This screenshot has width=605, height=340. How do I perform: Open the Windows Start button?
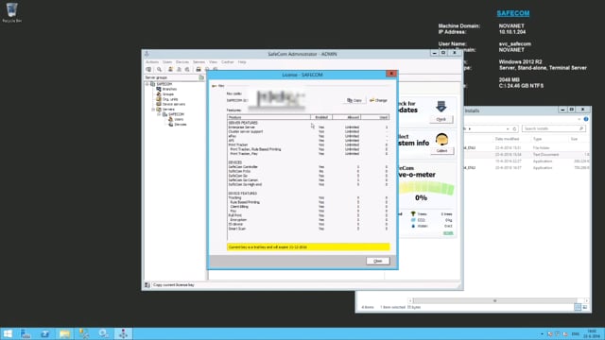8,333
